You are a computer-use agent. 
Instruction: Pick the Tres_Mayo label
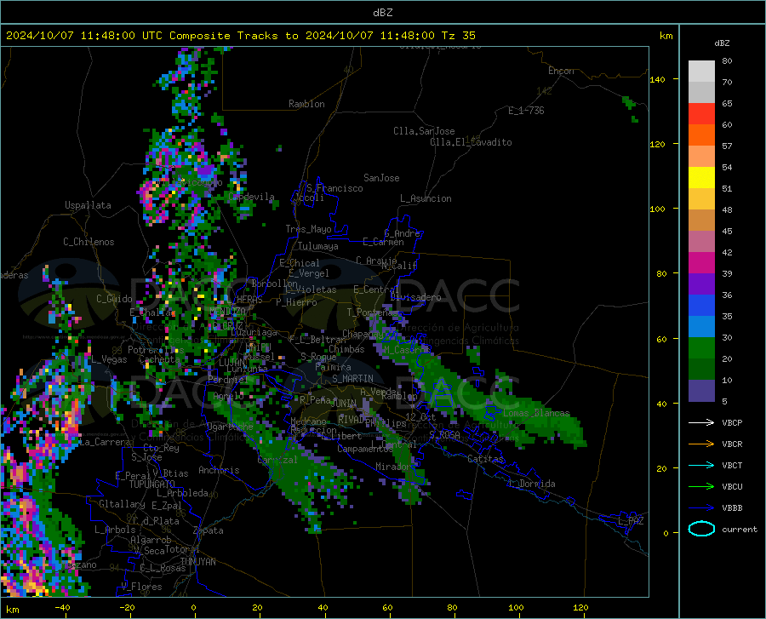pyautogui.click(x=308, y=229)
